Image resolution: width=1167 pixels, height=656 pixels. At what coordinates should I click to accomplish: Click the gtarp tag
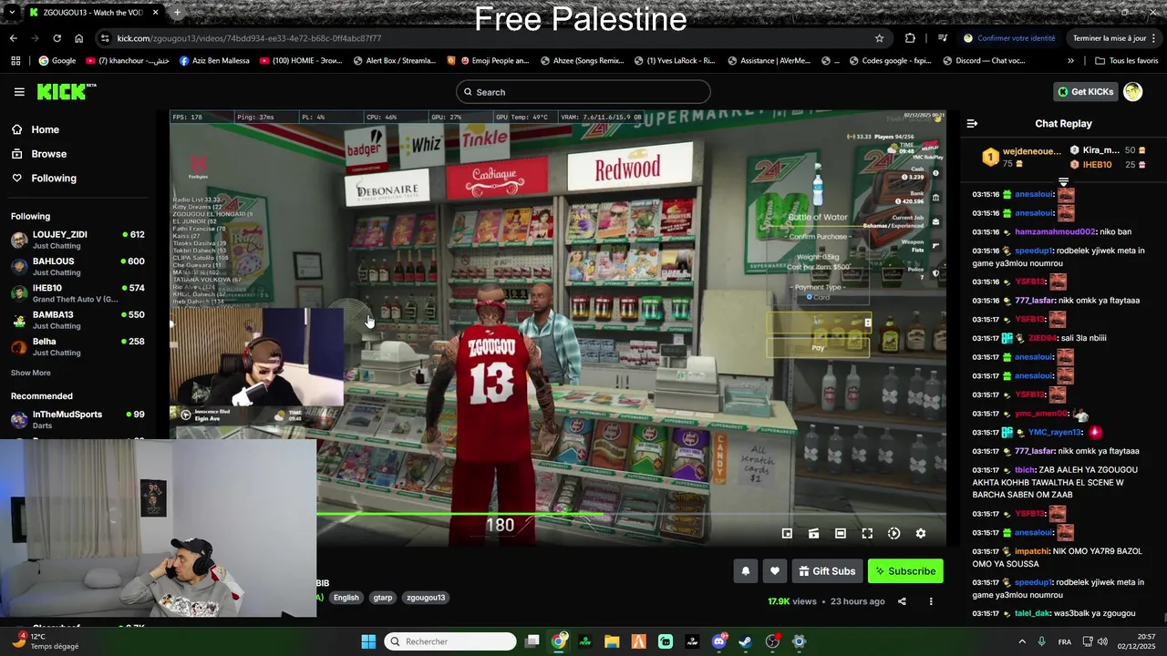(383, 598)
